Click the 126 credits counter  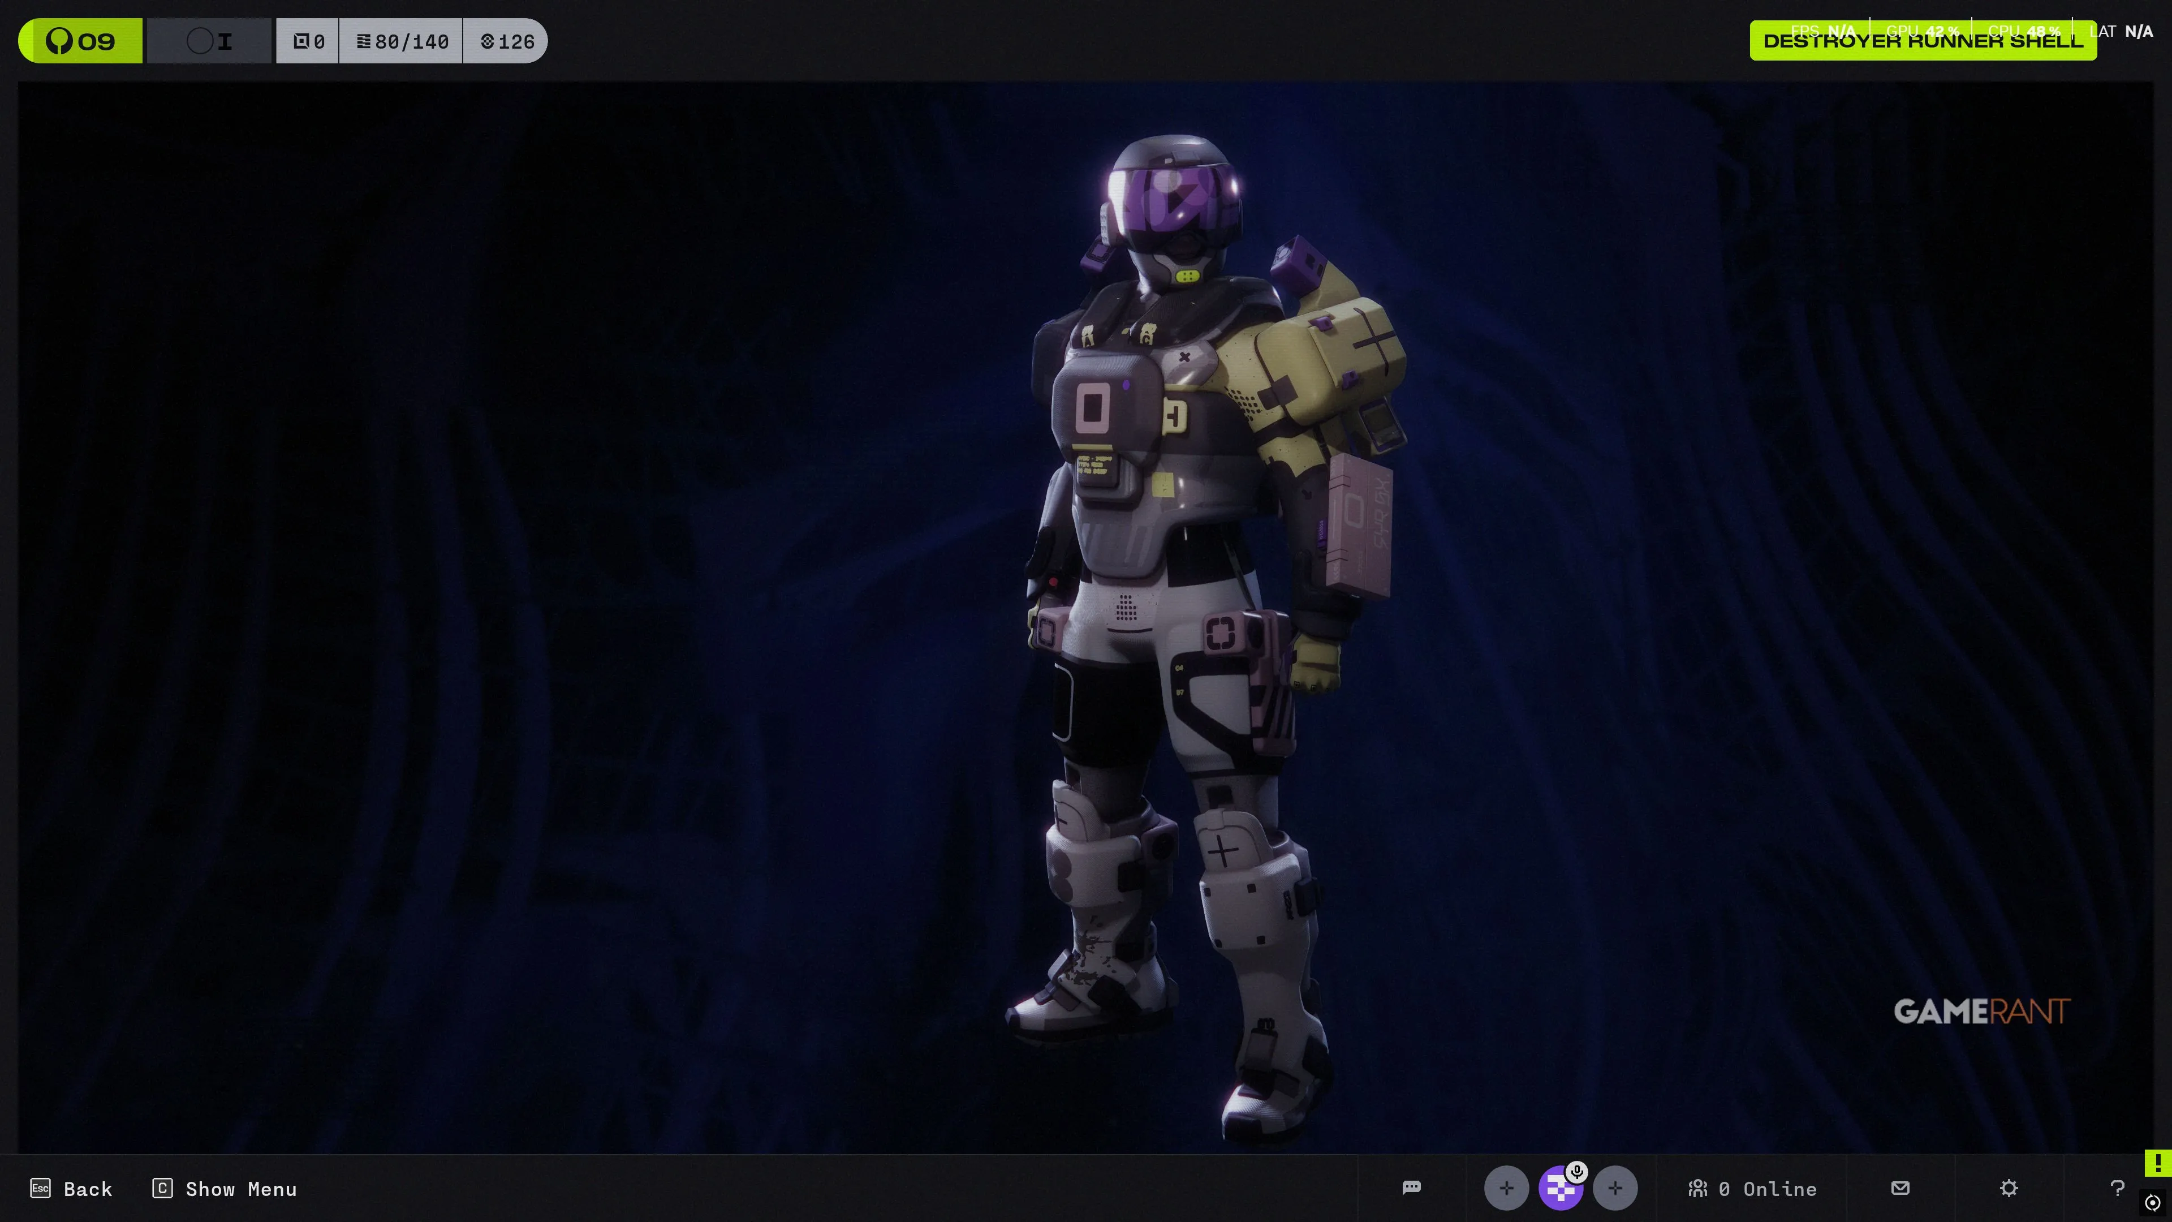click(x=507, y=41)
